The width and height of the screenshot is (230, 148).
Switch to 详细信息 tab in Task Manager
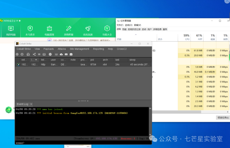(x=157, y=29)
